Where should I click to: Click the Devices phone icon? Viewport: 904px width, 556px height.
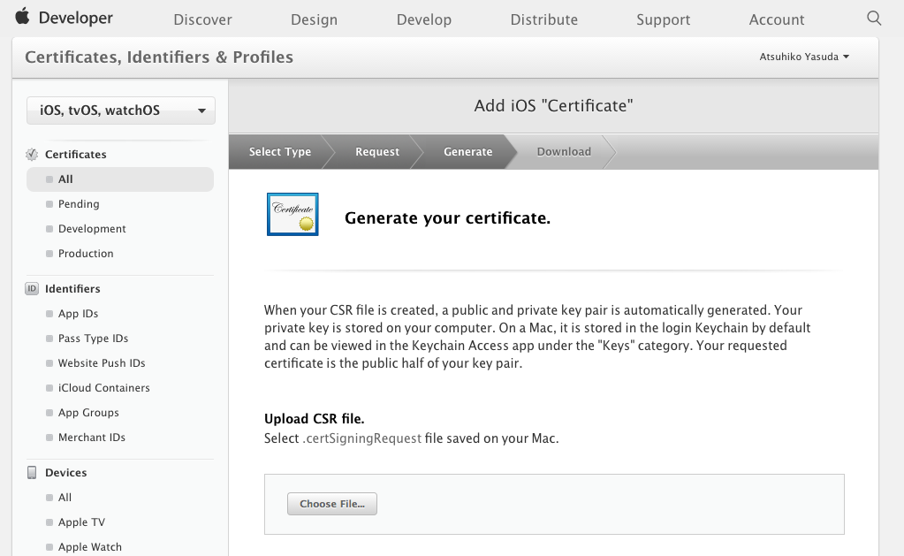pos(32,472)
